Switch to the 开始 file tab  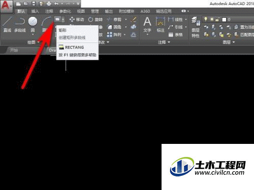point(14,50)
